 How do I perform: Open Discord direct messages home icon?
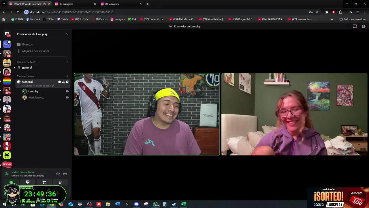7,34
